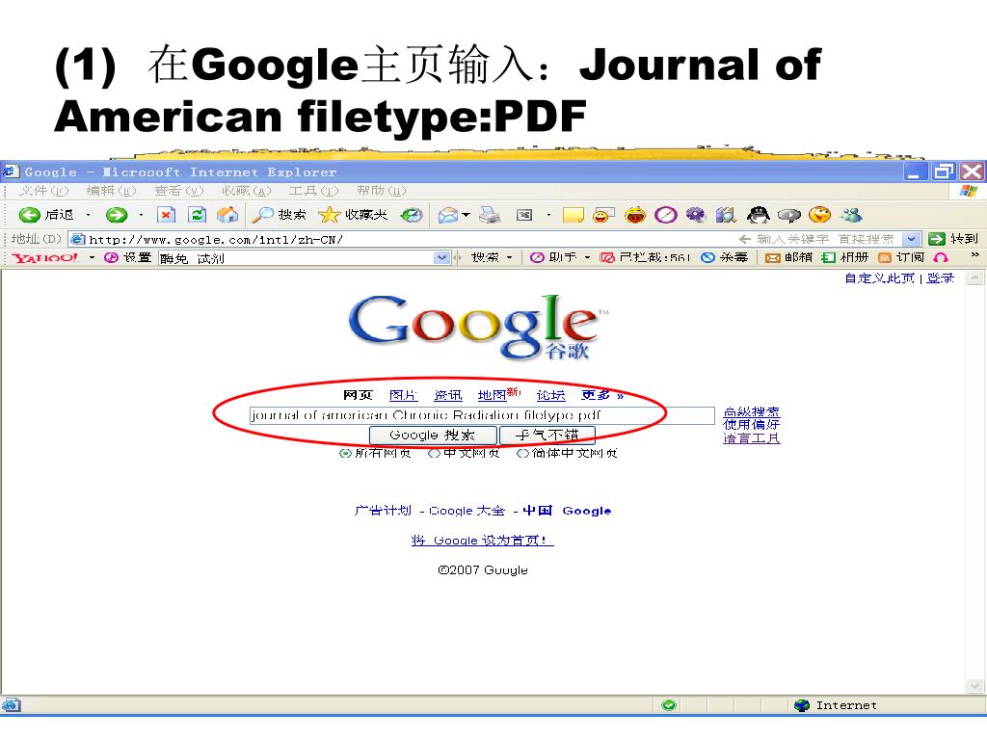Image resolution: width=987 pixels, height=740 pixels.
Task: Open the Images (图片) link
Action: 403,395
